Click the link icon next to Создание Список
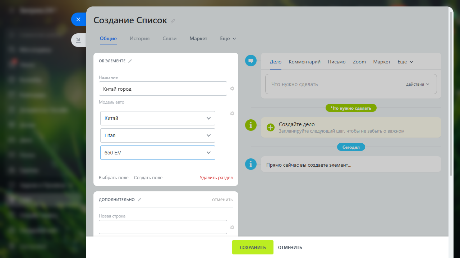The image size is (460, 258). click(x=173, y=21)
